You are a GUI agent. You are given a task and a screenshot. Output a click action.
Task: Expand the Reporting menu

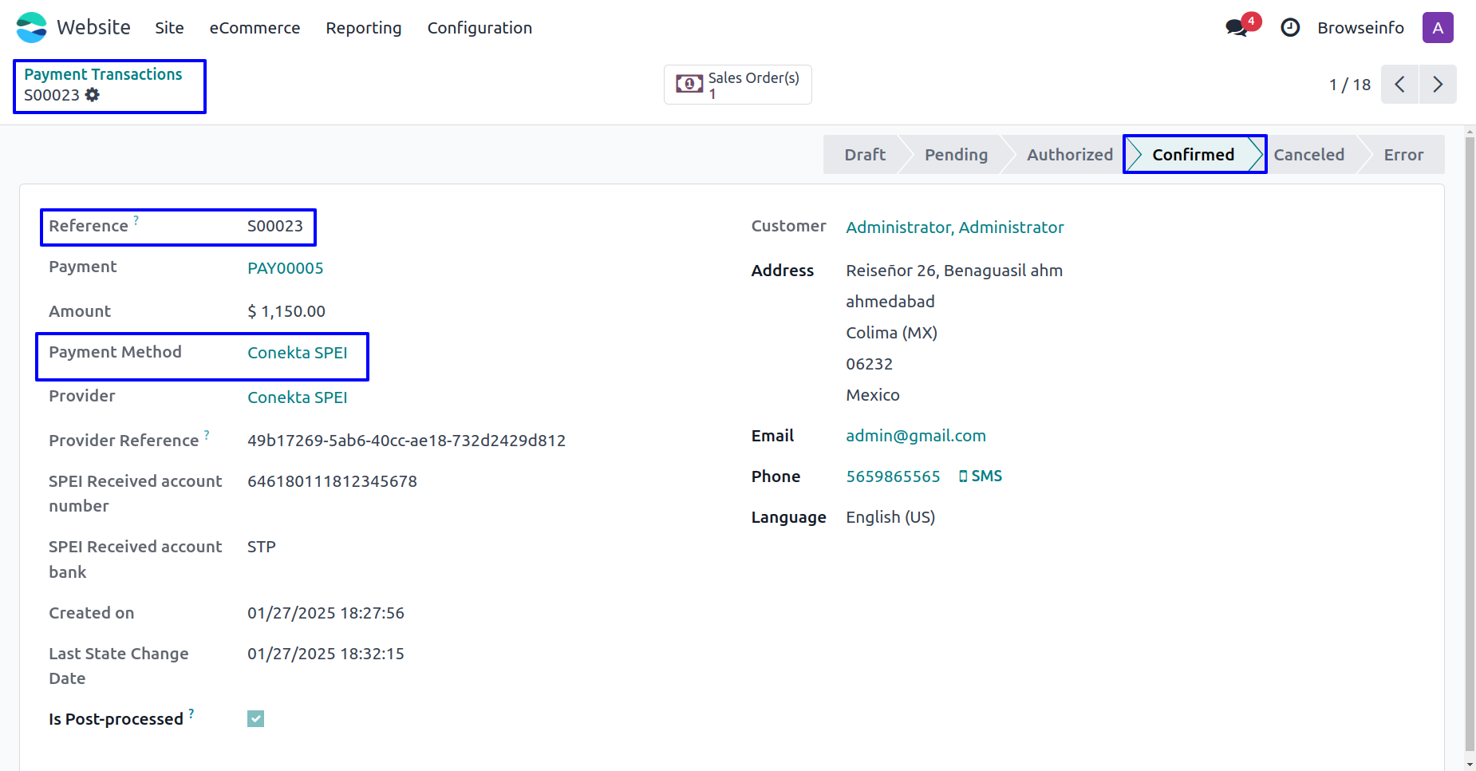[363, 28]
